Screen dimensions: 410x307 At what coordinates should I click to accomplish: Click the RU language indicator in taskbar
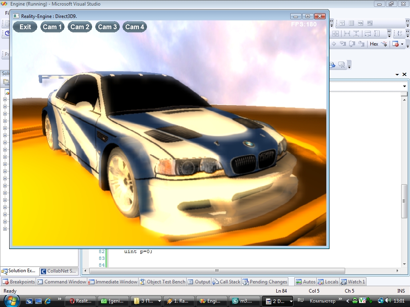click(x=301, y=300)
